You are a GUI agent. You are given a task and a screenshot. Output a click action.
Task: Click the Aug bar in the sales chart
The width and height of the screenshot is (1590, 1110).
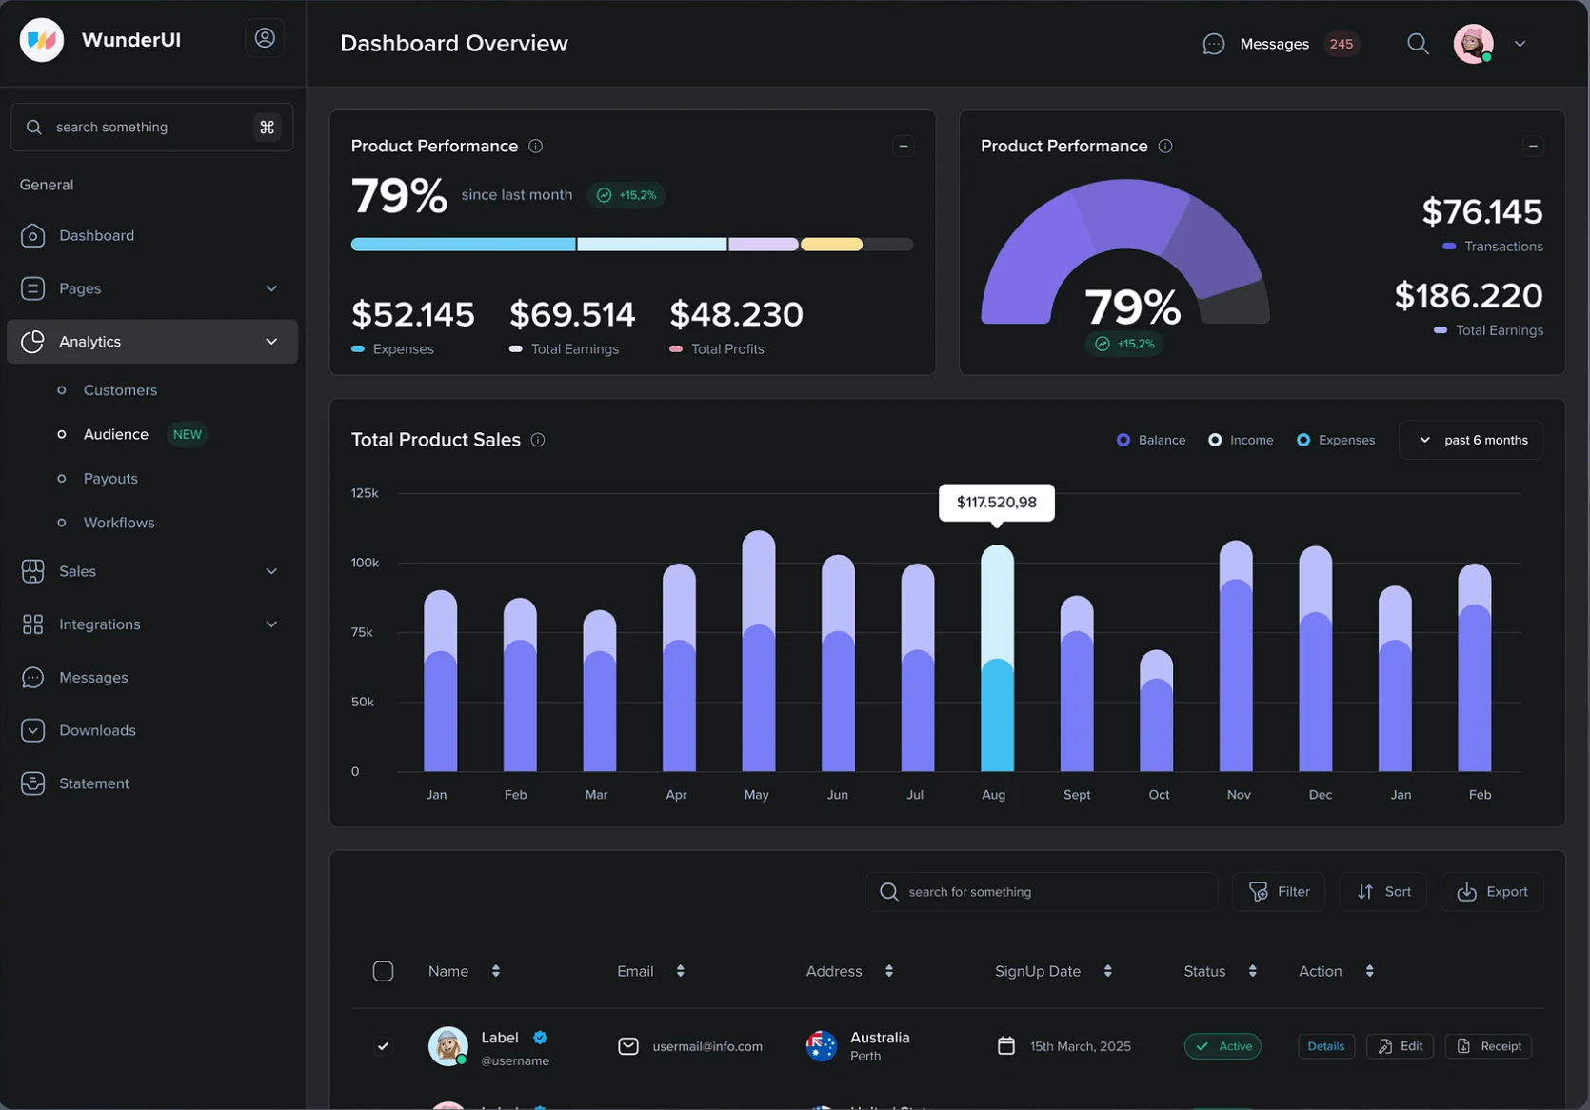point(997,659)
